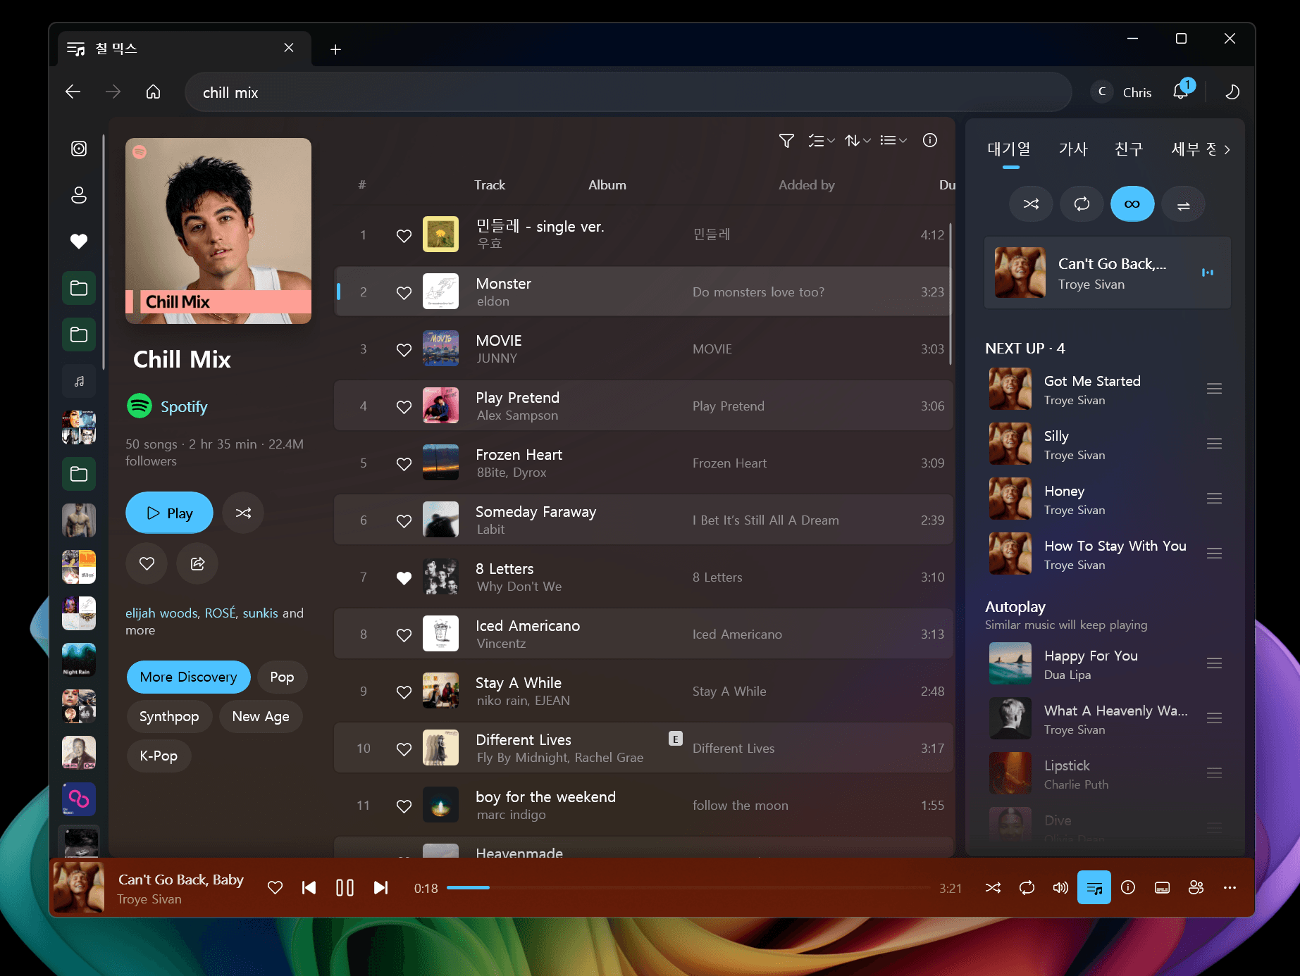This screenshot has width=1300, height=976.
Task: Open the Chill Mix cover art
Action: click(218, 231)
